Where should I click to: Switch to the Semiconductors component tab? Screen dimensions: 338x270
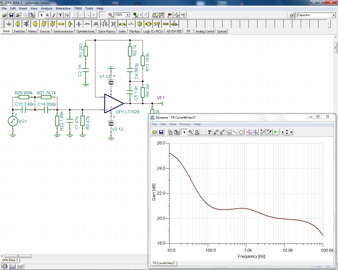[63, 31]
